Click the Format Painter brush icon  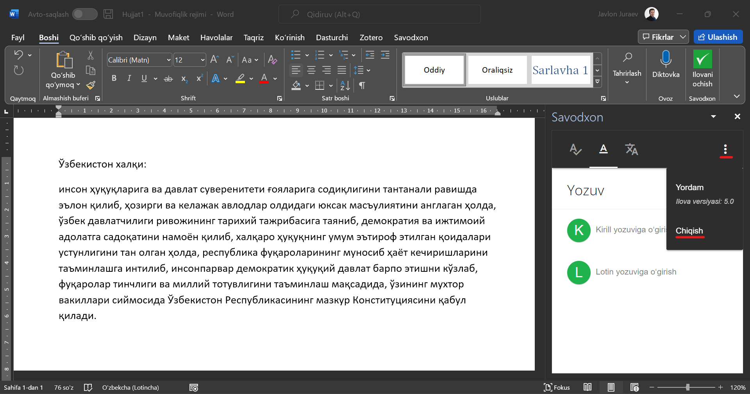point(91,85)
